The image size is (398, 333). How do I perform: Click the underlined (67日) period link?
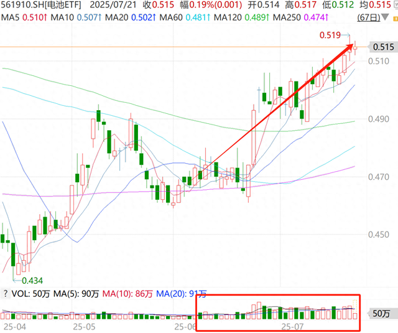point(369,17)
